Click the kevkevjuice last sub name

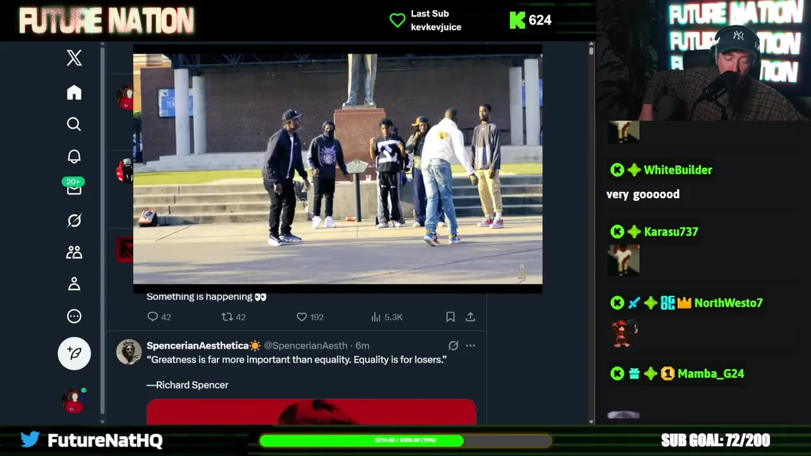(x=436, y=27)
